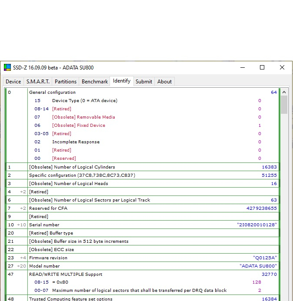The height and width of the screenshot is (301, 293).
Task: Minimize the SSD-Z window
Action: pyautogui.click(x=243, y=67)
